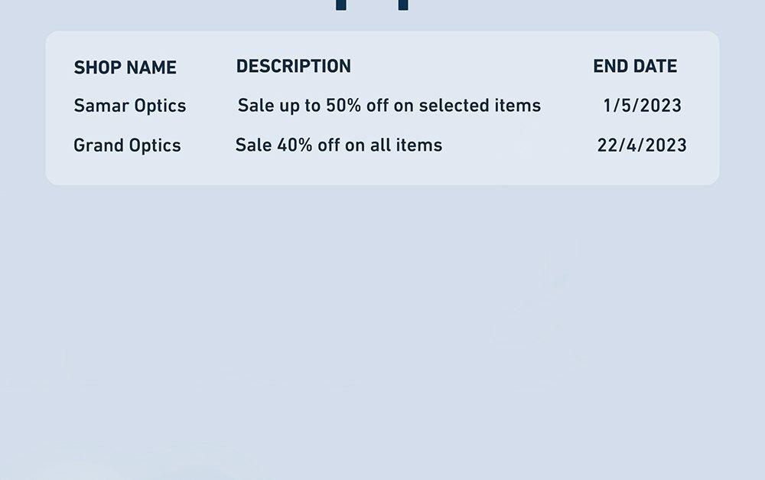The height and width of the screenshot is (480, 765).
Task: Select the 40% off all items description
Action: pos(339,145)
